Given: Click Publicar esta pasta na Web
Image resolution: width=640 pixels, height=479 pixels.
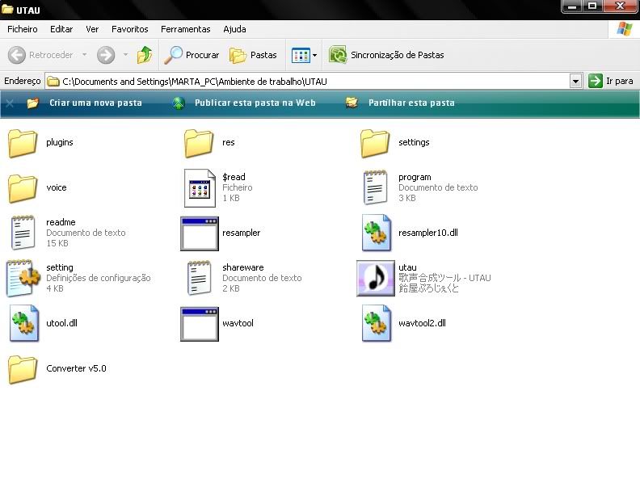Looking at the screenshot, I should [255, 103].
